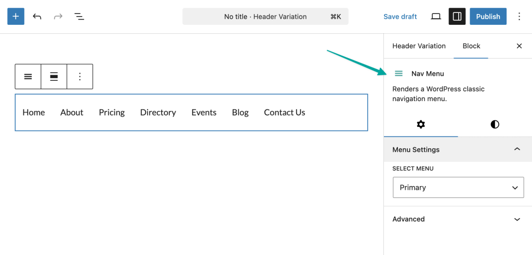This screenshot has width=532, height=255.
Task: Click the Events menu item
Action: [x=204, y=112]
